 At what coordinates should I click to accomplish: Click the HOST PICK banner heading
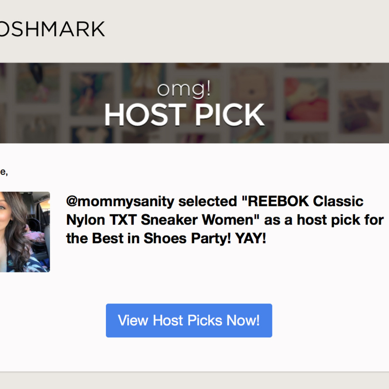184,115
